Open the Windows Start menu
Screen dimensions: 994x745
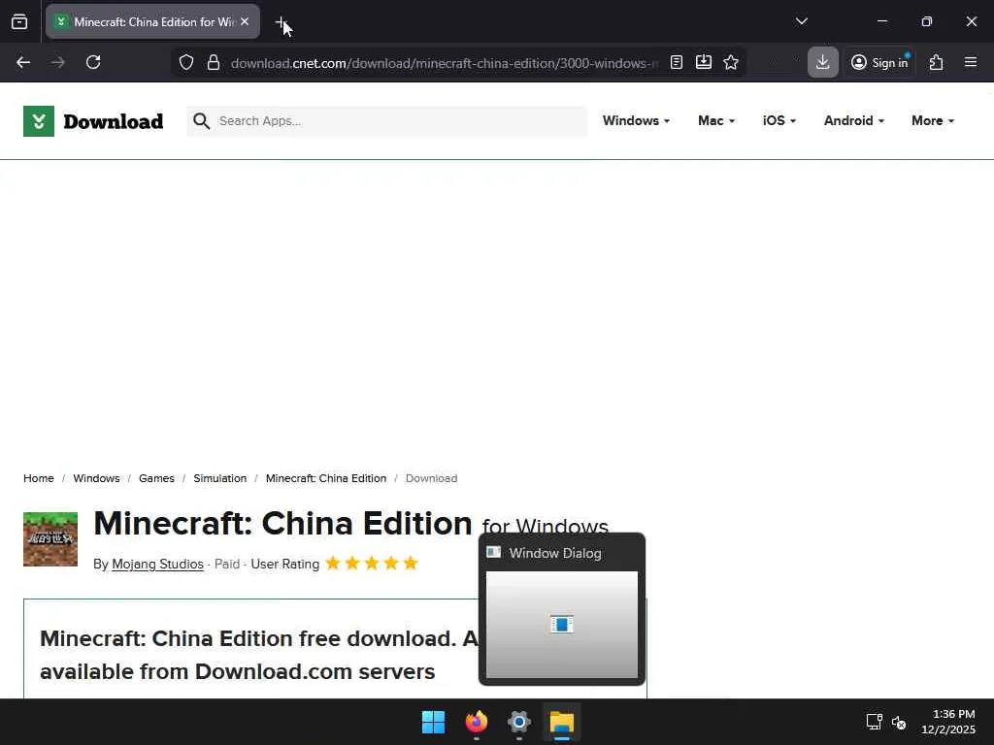tap(434, 722)
